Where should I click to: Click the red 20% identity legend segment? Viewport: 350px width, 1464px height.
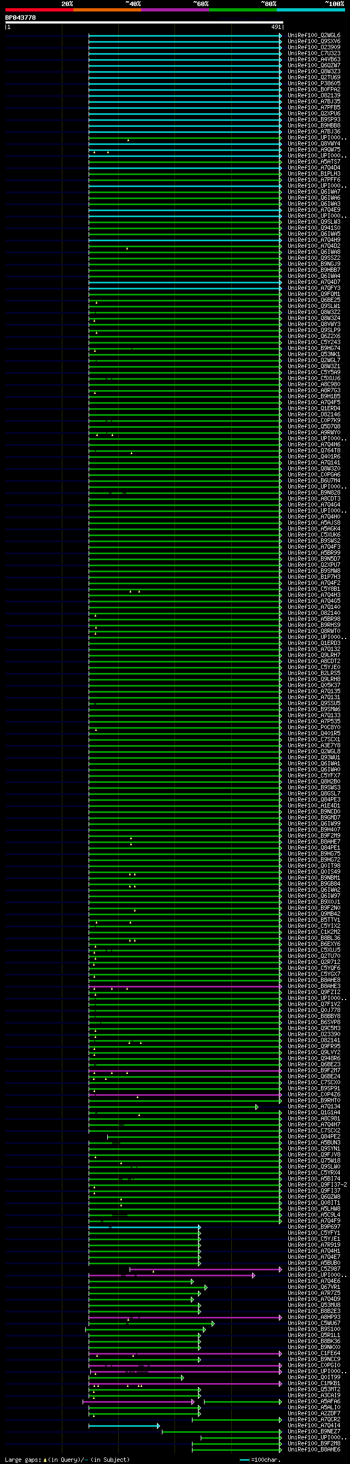click(x=39, y=10)
